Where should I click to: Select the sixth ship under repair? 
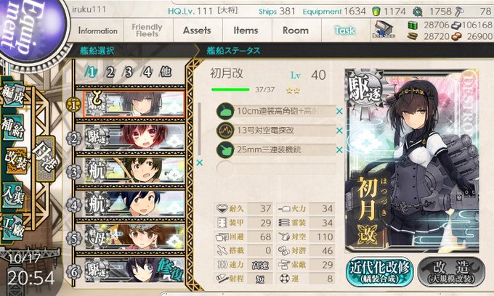[x=131, y=270]
